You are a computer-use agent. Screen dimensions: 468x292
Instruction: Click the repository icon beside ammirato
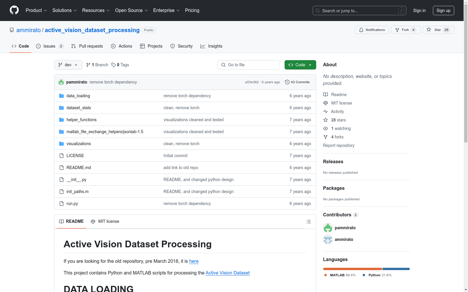(12, 30)
